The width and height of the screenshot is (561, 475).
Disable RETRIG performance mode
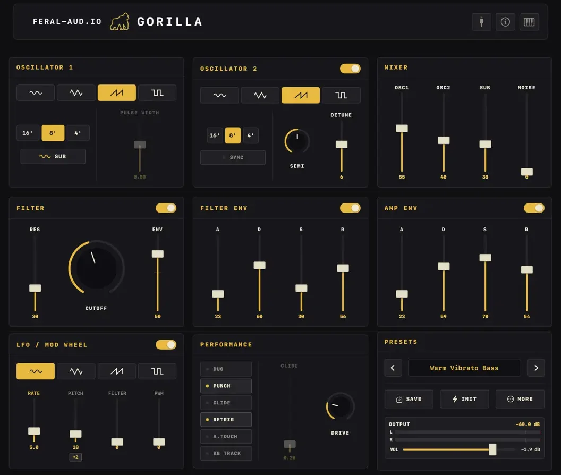point(226,420)
